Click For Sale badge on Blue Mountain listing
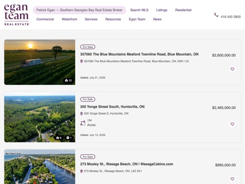Screen dimensions: 245x184 (x=88, y=47)
